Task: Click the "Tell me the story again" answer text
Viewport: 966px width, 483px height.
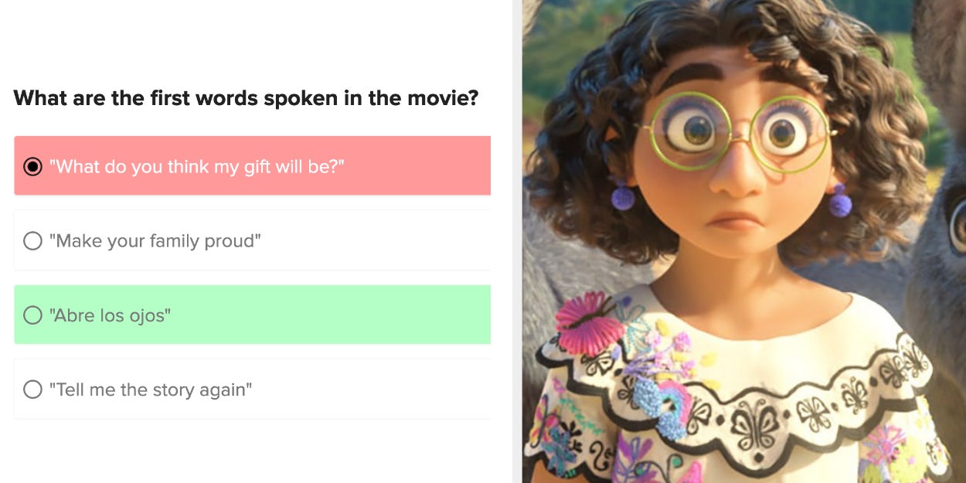Action: (151, 389)
